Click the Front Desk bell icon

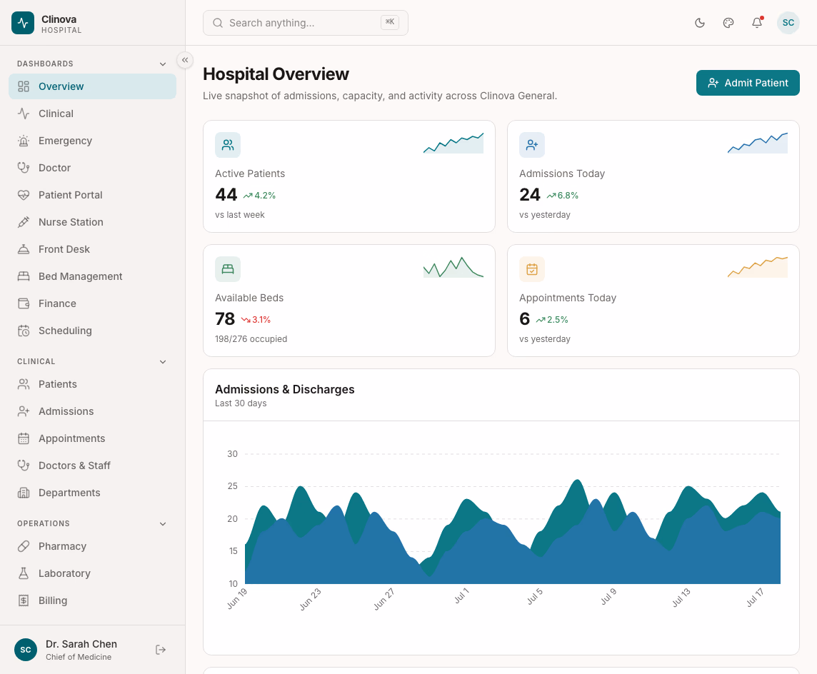pyautogui.click(x=24, y=249)
